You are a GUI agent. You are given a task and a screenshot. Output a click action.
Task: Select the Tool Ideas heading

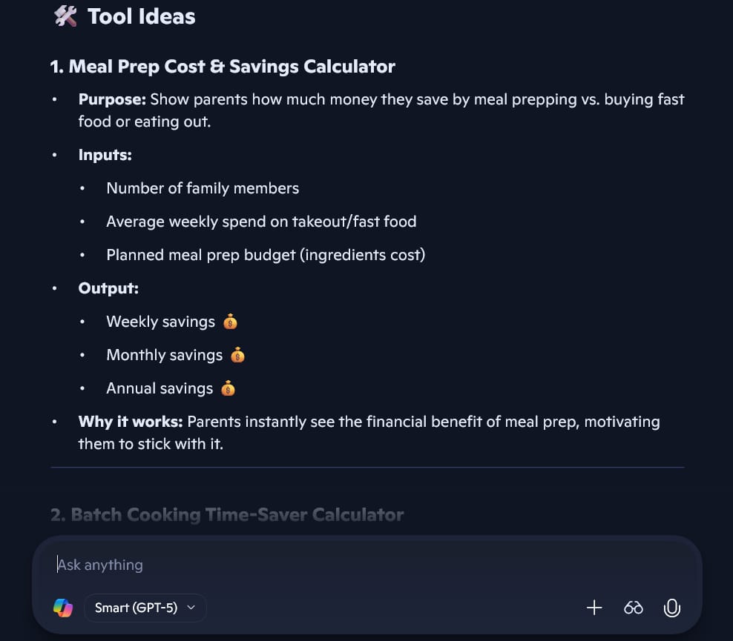pyautogui.click(x=140, y=16)
